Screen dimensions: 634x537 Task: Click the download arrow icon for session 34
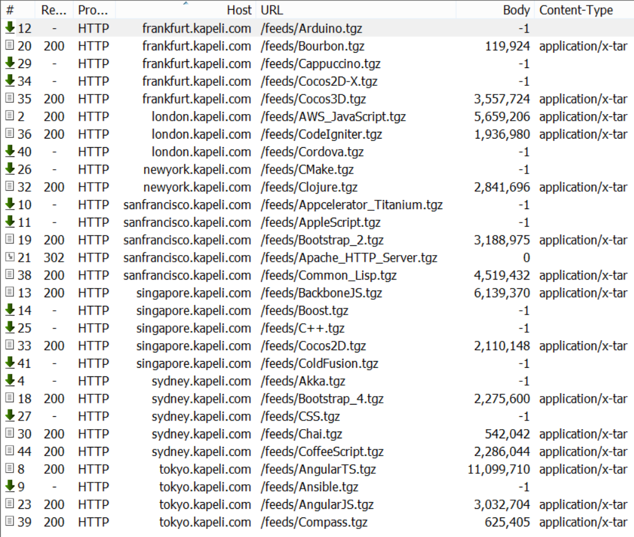click(10, 80)
